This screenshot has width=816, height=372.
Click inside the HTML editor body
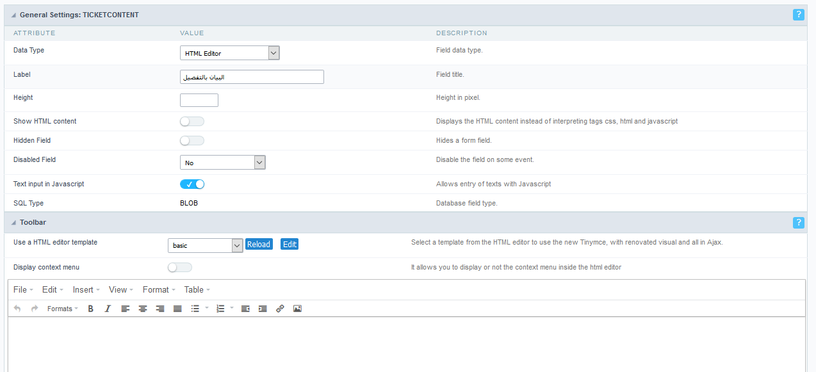point(407,344)
